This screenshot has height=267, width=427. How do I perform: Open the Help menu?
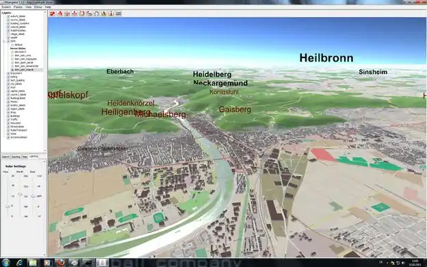point(48,7)
